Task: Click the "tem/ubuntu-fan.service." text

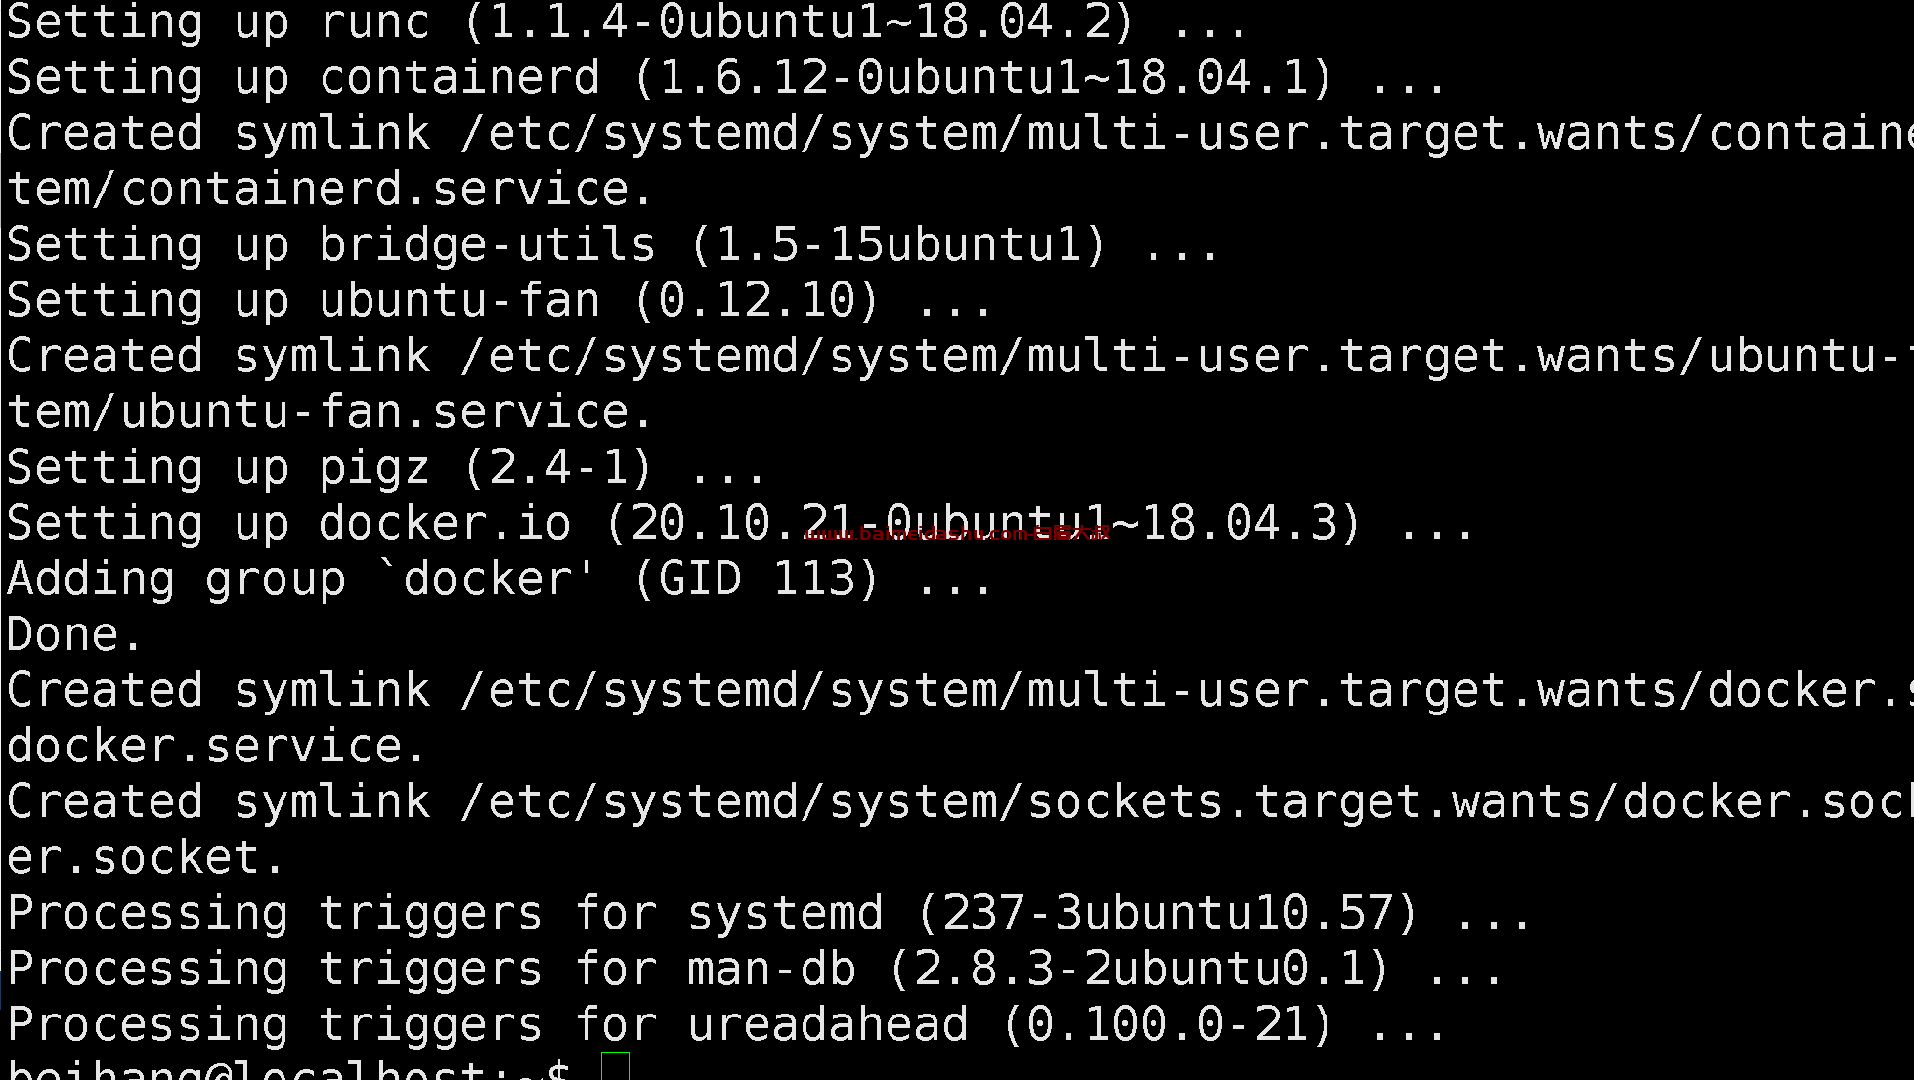Action: (x=328, y=411)
